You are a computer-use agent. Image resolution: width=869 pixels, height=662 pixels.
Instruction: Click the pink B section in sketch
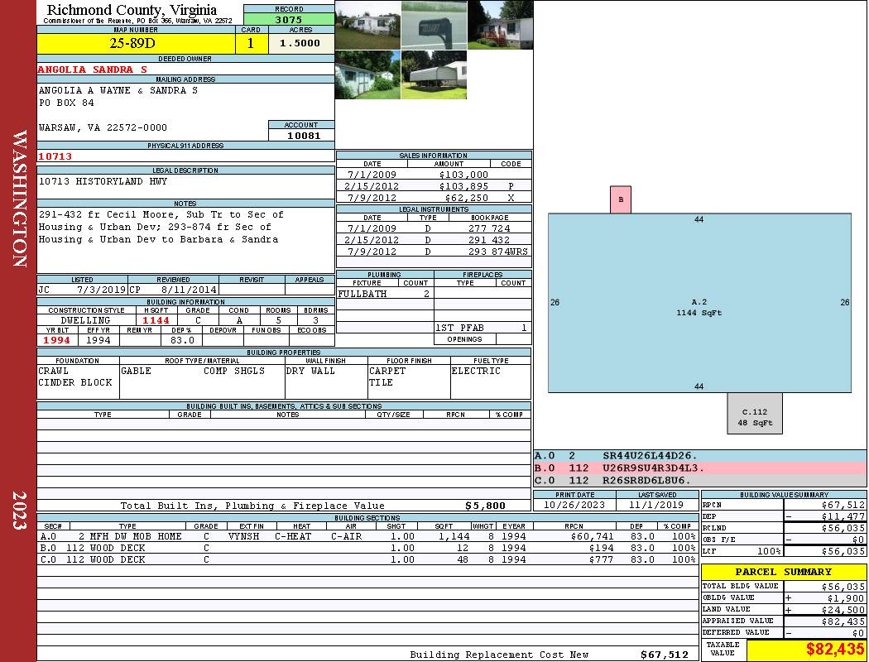pos(621,199)
